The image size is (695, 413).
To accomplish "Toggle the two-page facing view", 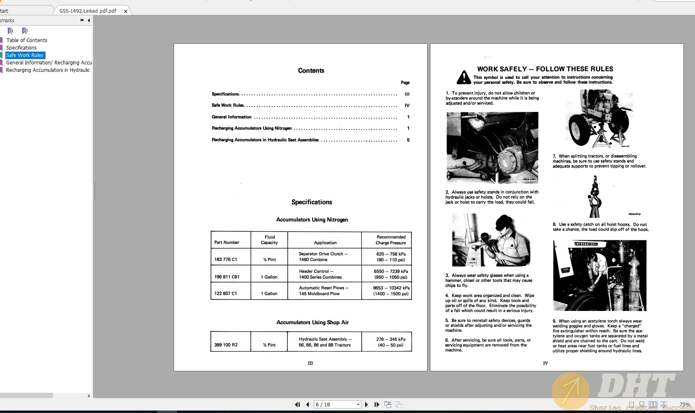I will [653, 405].
